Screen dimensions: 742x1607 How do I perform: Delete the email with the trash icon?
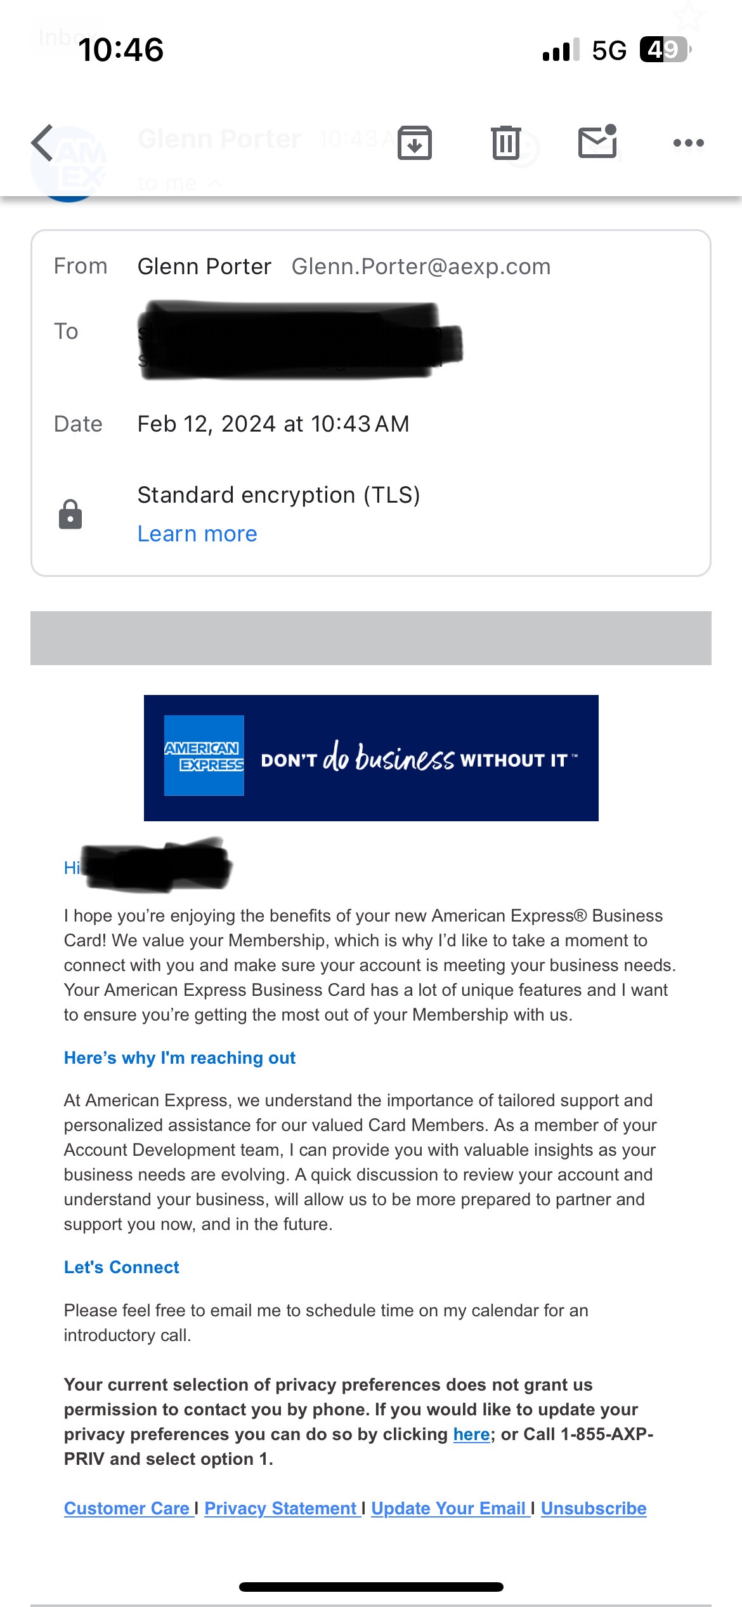click(505, 143)
